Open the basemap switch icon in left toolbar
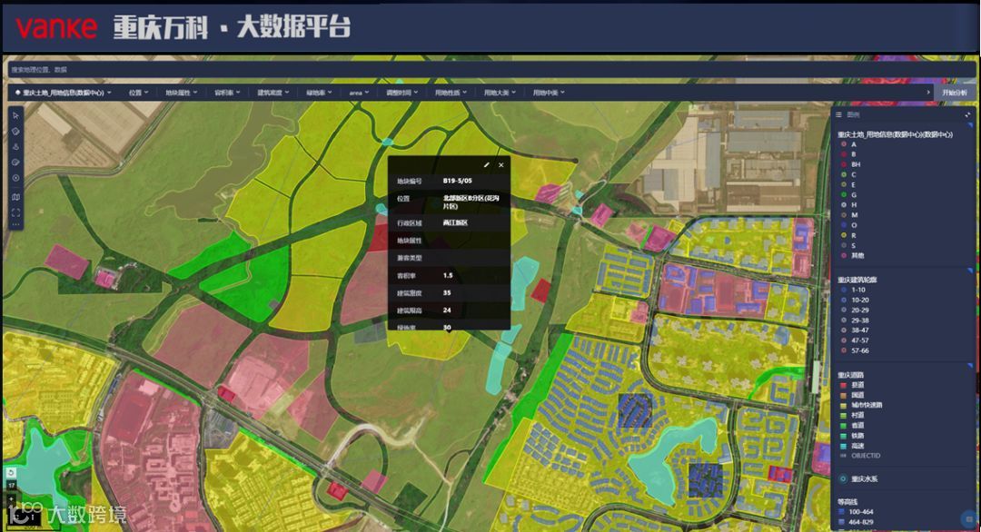The height and width of the screenshot is (532, 981). coord(15,197)
